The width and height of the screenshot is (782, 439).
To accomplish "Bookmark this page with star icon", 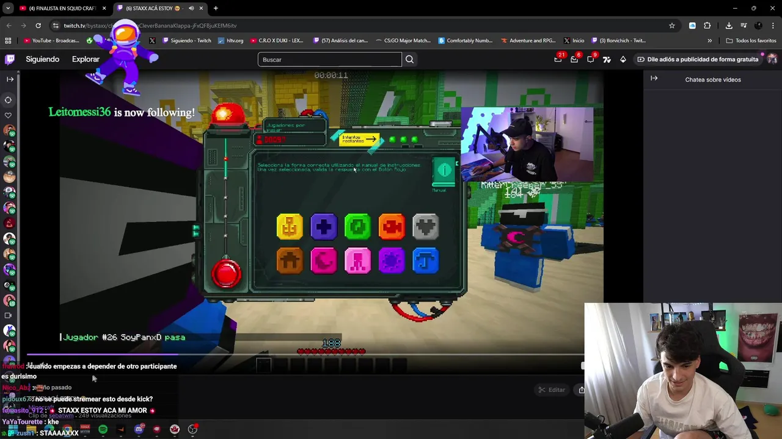I will pyautogui.click(x=671, y=26).
